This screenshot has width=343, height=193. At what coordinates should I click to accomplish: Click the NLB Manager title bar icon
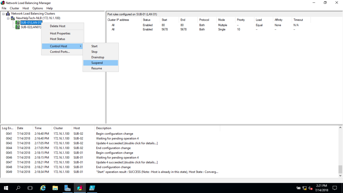point(2,3)
